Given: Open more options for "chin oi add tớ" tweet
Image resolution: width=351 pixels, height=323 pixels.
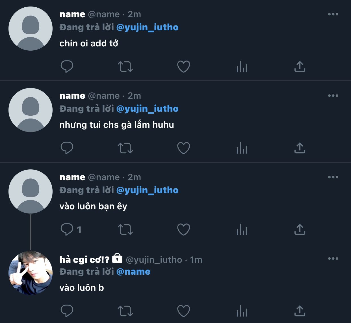Looking at the screenshot, I should click(x=333, y=14).
